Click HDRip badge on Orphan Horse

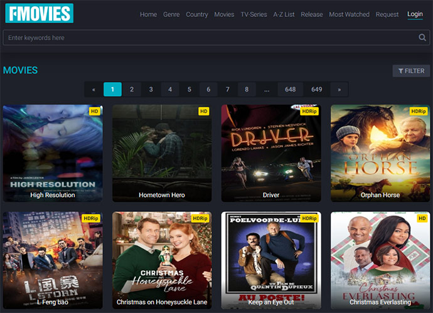point(419,111)
